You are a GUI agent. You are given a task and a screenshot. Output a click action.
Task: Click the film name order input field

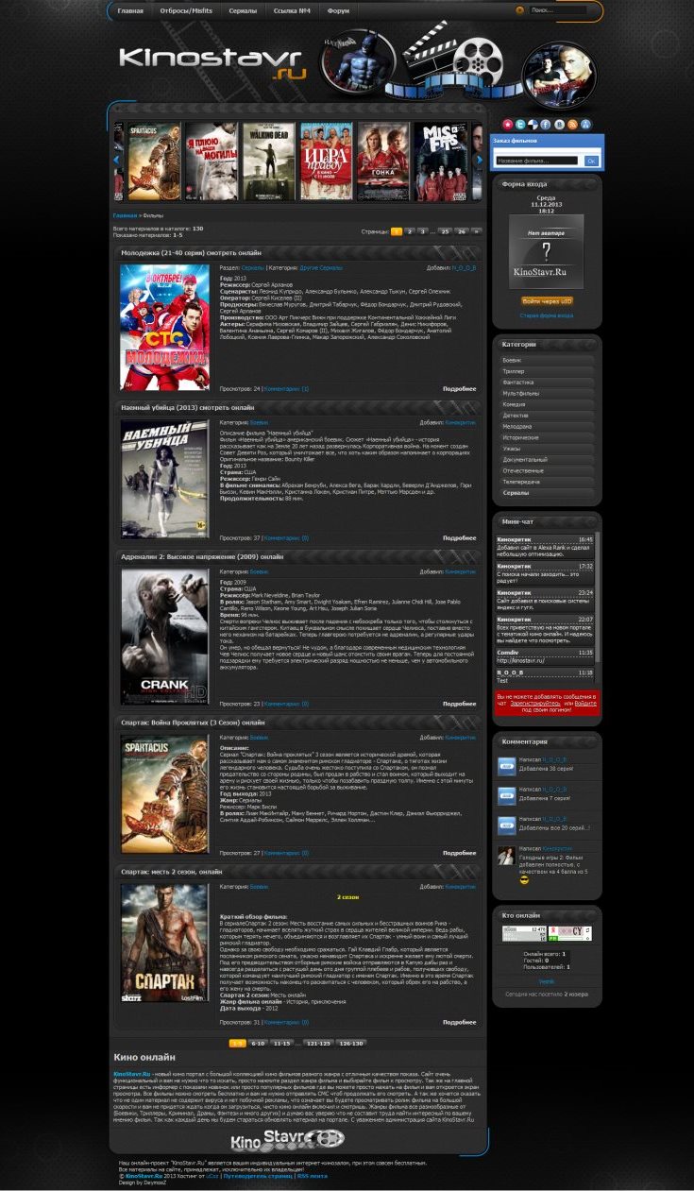tap(536, 161)
